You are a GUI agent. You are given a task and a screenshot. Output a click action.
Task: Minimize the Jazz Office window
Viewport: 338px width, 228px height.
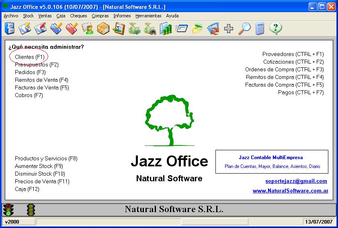[x=313, y=7]
